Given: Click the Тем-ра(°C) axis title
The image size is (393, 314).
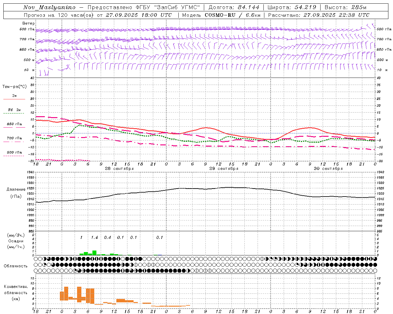Looking at the screenshot, I should click(15, 87).
